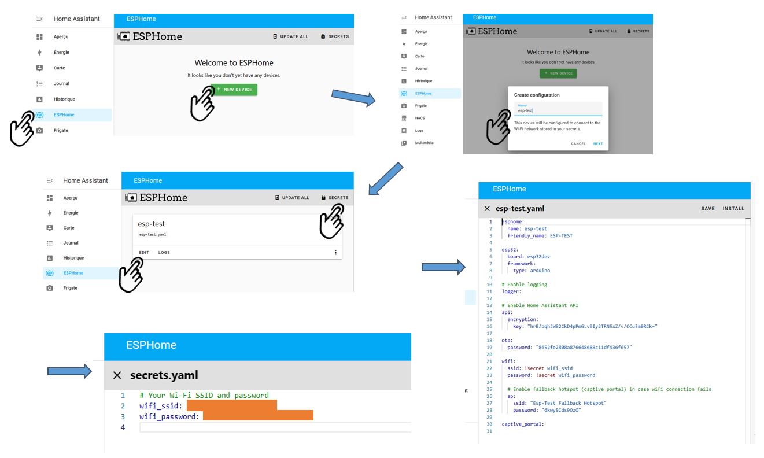Click hamburger icon in Create configuration view
The width and height of the screenshot is (764, 458).
click(x=403, y=17)
